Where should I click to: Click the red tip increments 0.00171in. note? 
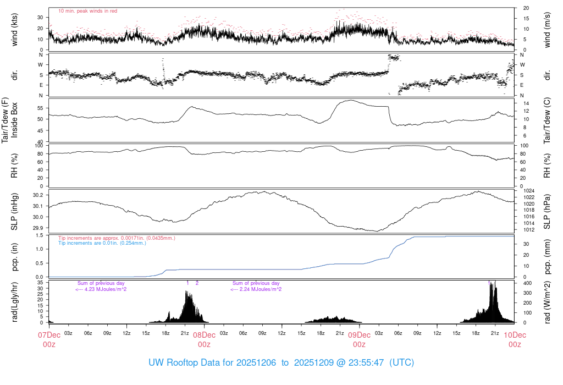pyautogui.click(x=117, y=238)
